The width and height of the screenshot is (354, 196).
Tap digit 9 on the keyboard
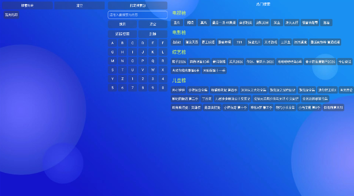(x=152, y=88)
